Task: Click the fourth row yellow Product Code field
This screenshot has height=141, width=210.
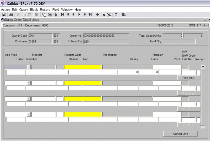Action: (83, 114)
